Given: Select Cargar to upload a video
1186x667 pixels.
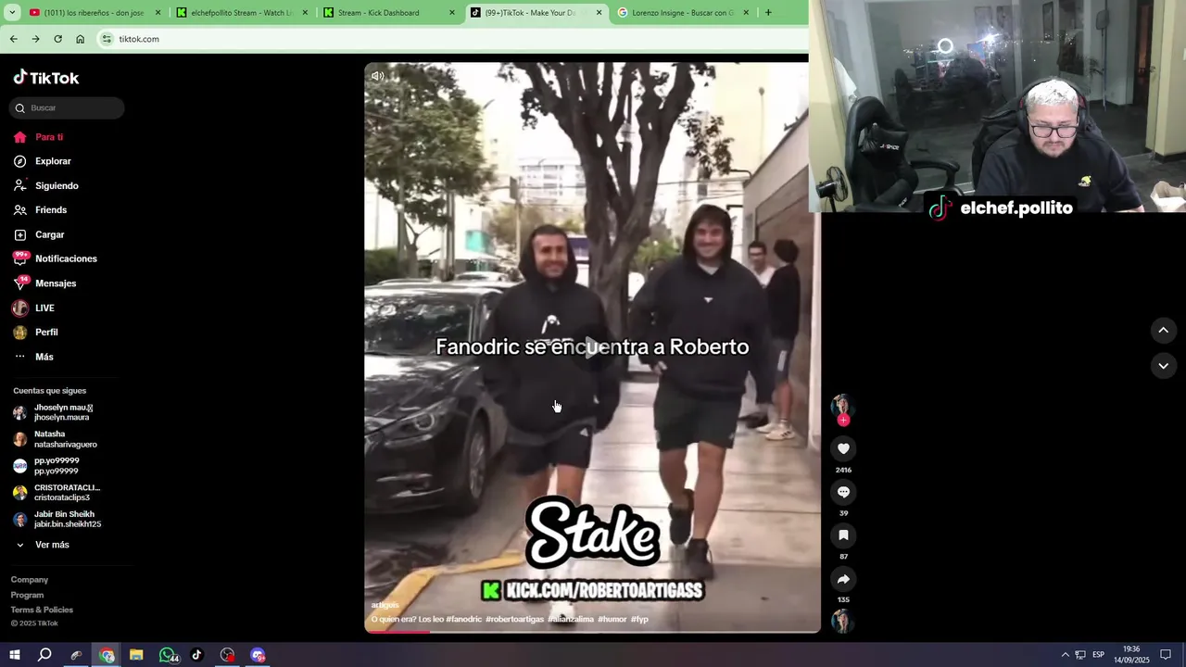Looking at the screenshot, I should point(39,235).
